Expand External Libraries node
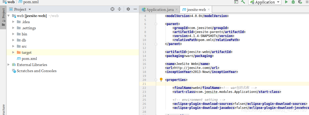 9,65
